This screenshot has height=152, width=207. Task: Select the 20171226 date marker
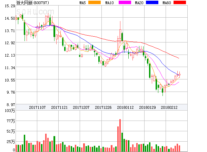point(103,107)
